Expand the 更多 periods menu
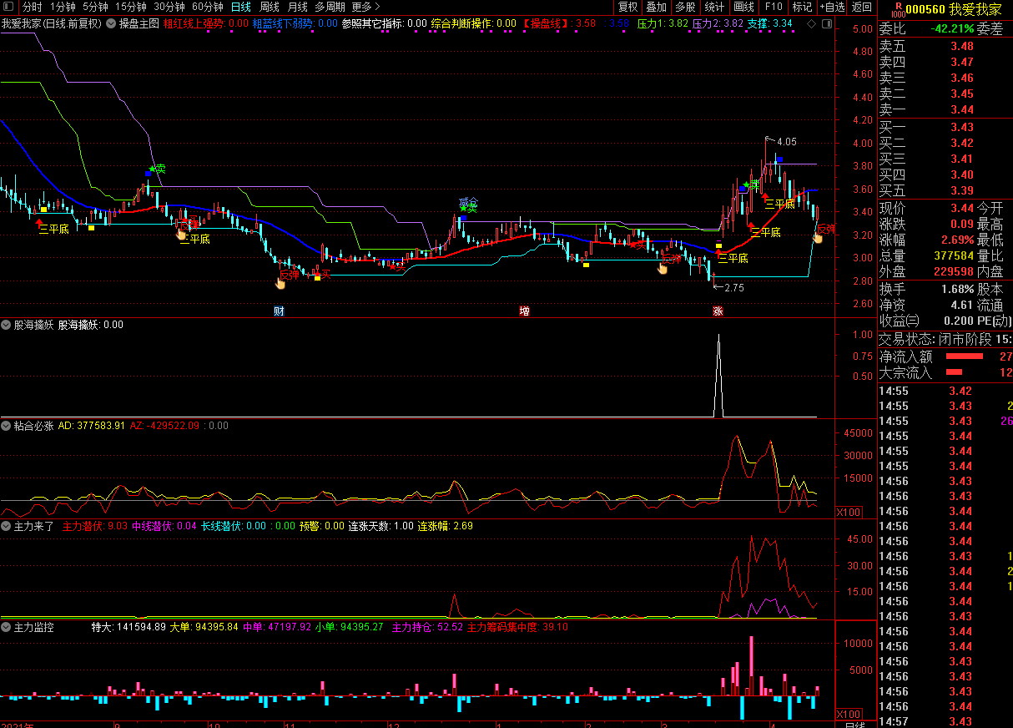 [x=365, y=7]
